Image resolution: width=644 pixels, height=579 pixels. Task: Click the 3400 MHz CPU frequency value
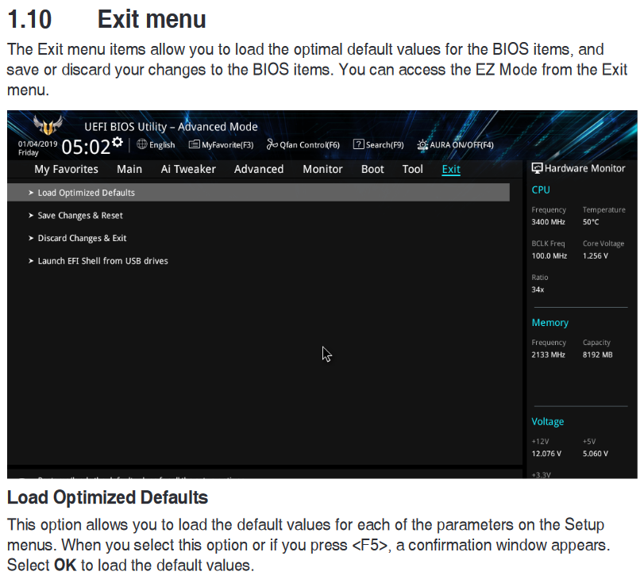pyautogui.click(x=548, y=222)
